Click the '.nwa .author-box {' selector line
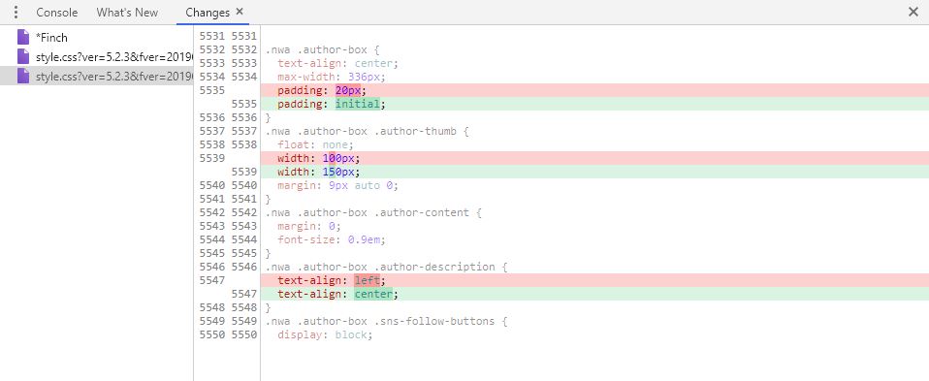Image resolution: width=929 pixels, height=381 pixels. click(x=322, y=49)
